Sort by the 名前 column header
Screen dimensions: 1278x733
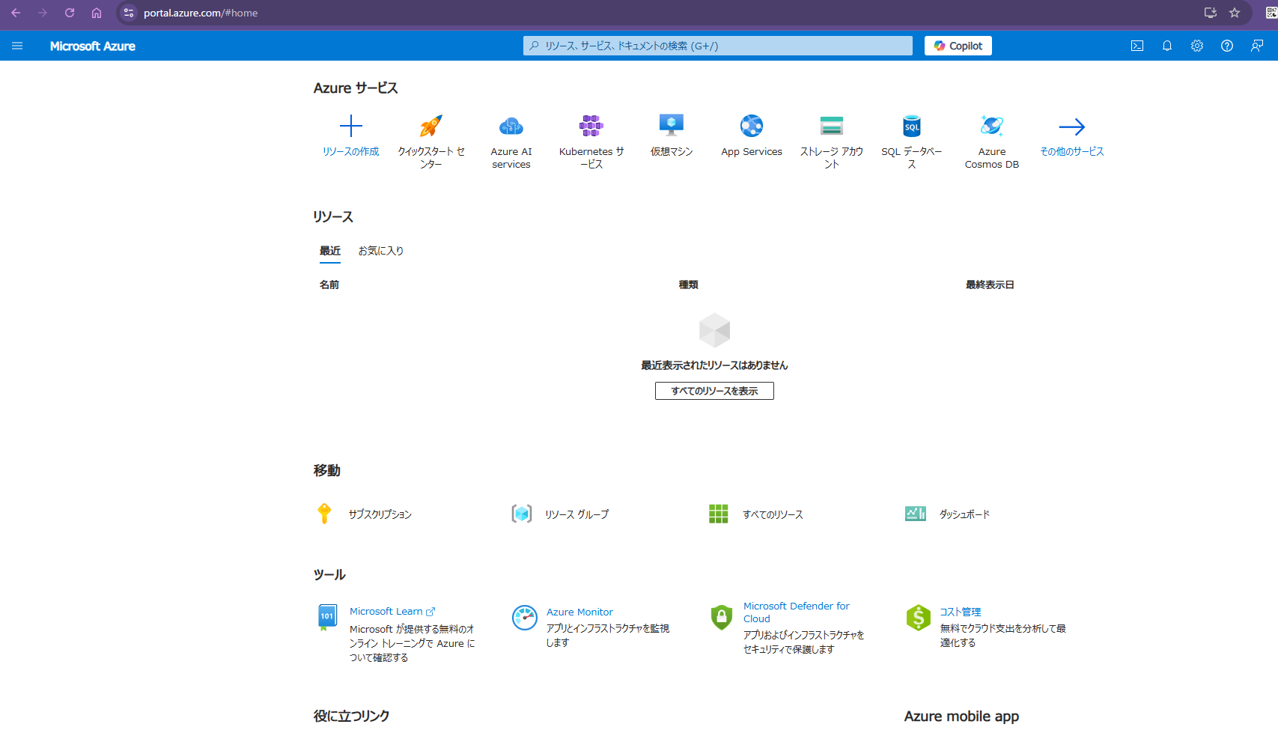(x=329, y=285)
